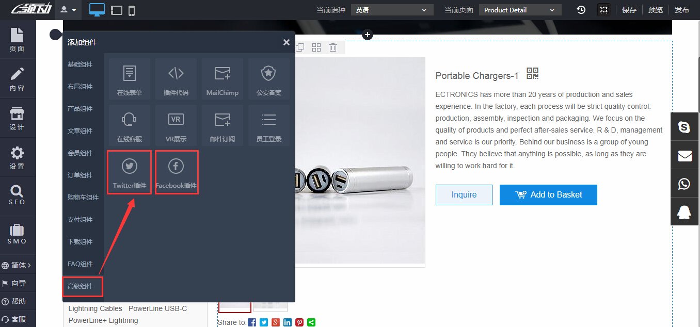The width and height of the screenshot is (700, 327).
Task: Switch to tablet preview mode
Action: click(117, 10)
